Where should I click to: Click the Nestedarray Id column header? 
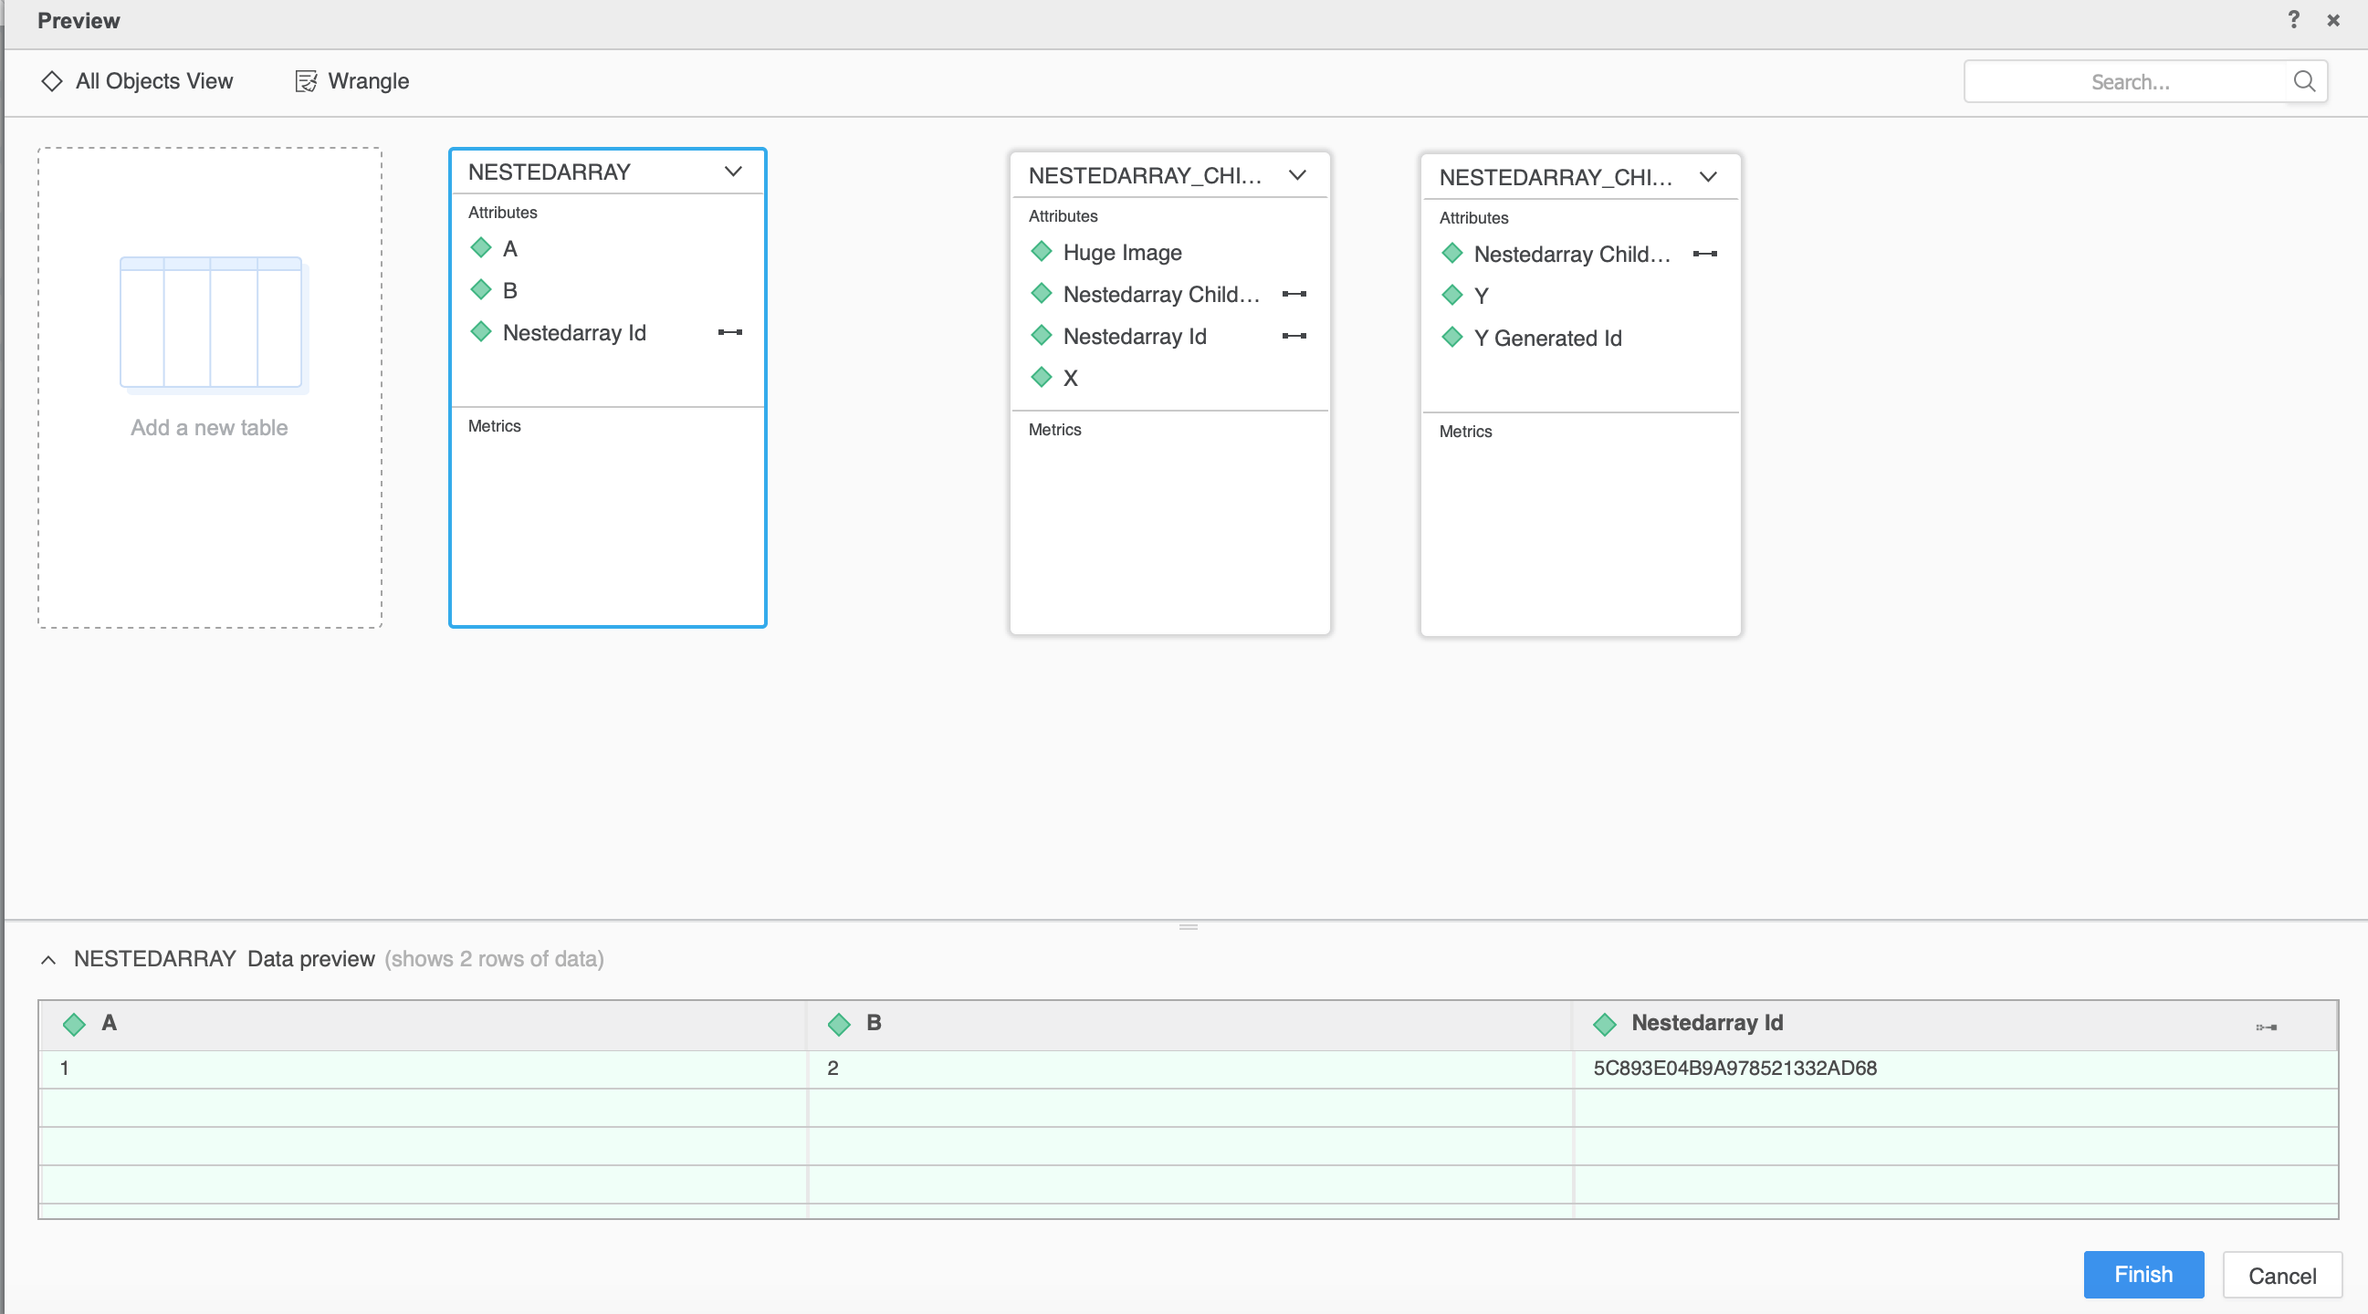1954,1025
